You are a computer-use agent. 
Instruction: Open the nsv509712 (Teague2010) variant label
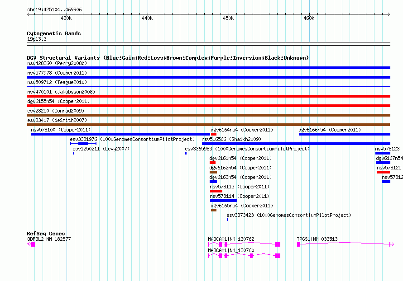tap(57, 82)
